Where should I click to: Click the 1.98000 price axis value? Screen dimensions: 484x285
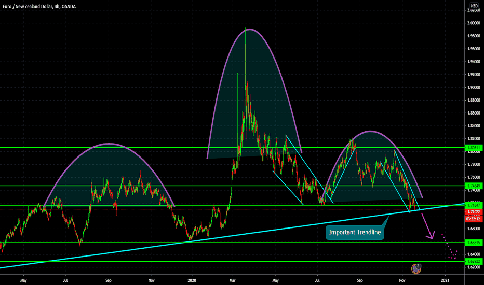coord(474,36)
